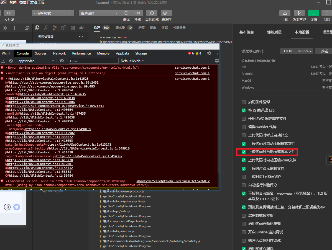Screen dimensions: 332x250
Task: Click the compile (编译) refresh icon
Action: [126, 13]
